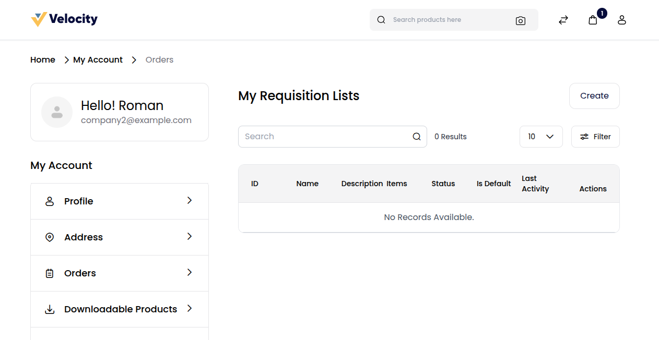The width and height of the screenshot is (659, 340).
Task: Click the Address location pin icon
Action: 49,237
